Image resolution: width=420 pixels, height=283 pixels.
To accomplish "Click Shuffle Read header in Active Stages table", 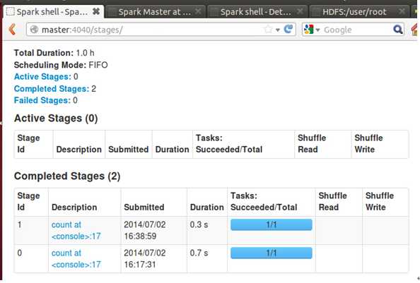I will pos(312,143).
